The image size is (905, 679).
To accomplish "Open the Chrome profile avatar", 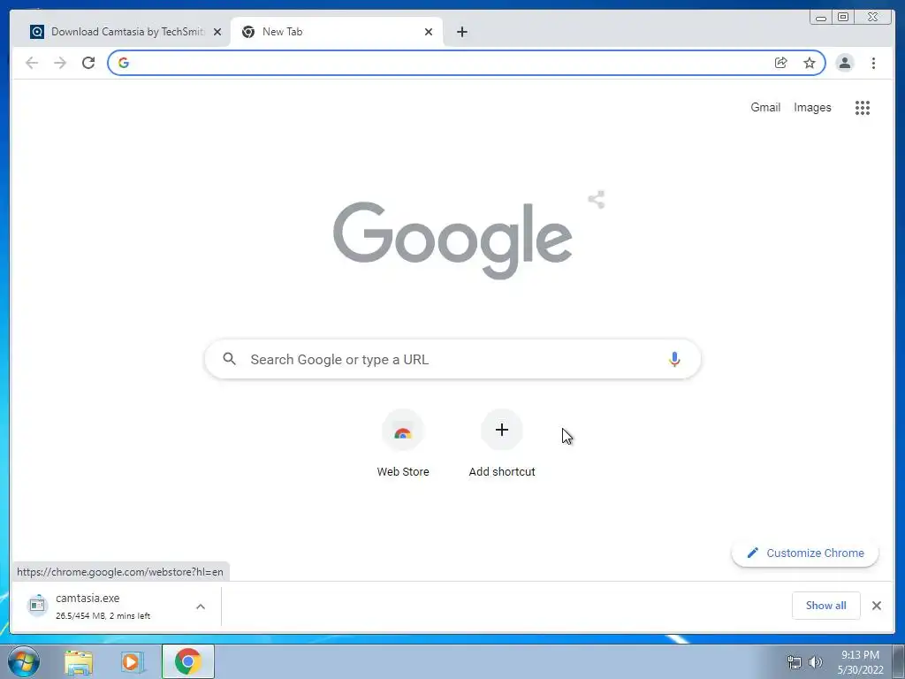I will coord(844,63).
